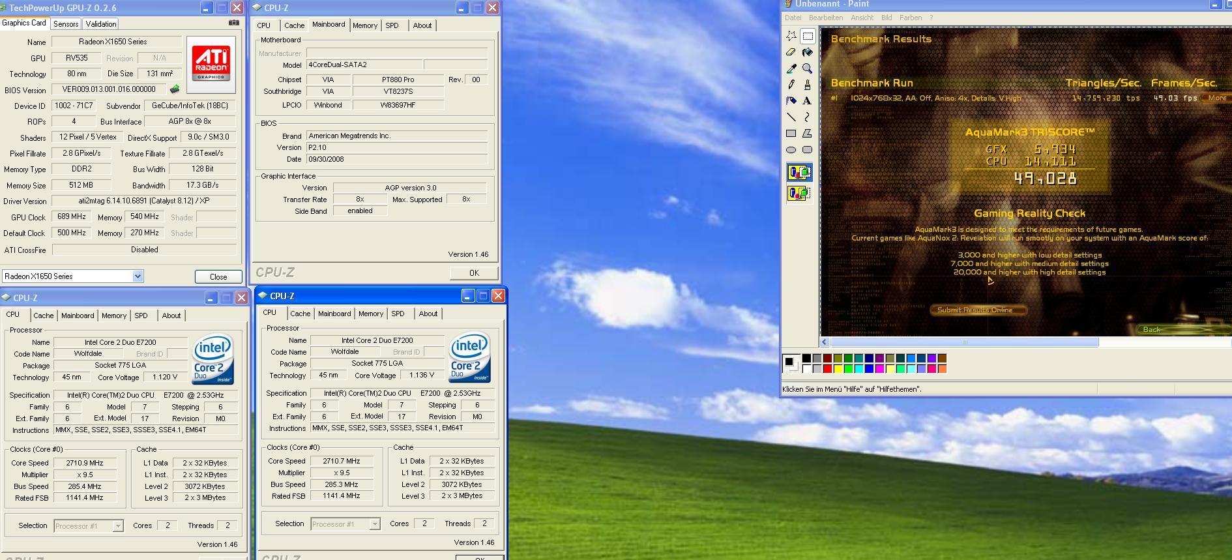Click the Intel logo in bottom-left CPU-Z window
The image size is (1232, 560).
213,360
